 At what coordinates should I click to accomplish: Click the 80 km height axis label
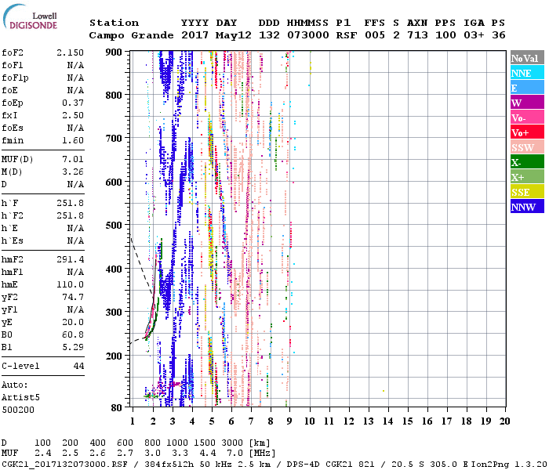(117, 408)
